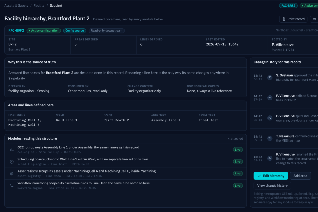Click the Live badge on the Workflow monitoring row
The width and height of the screenshot is (318, 212).
[x=238, y=186]
